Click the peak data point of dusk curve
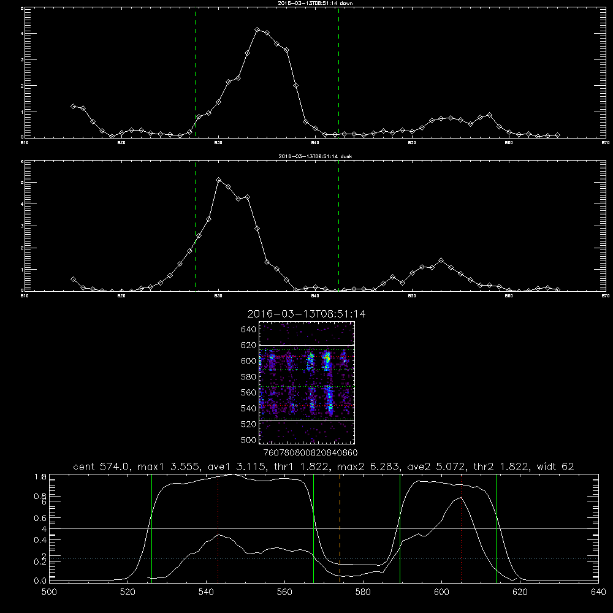This screenshot has width=613, height=613. [219, 180]
